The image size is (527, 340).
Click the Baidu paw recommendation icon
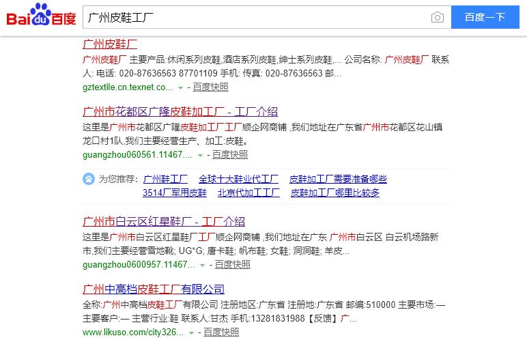pos(89,179)
